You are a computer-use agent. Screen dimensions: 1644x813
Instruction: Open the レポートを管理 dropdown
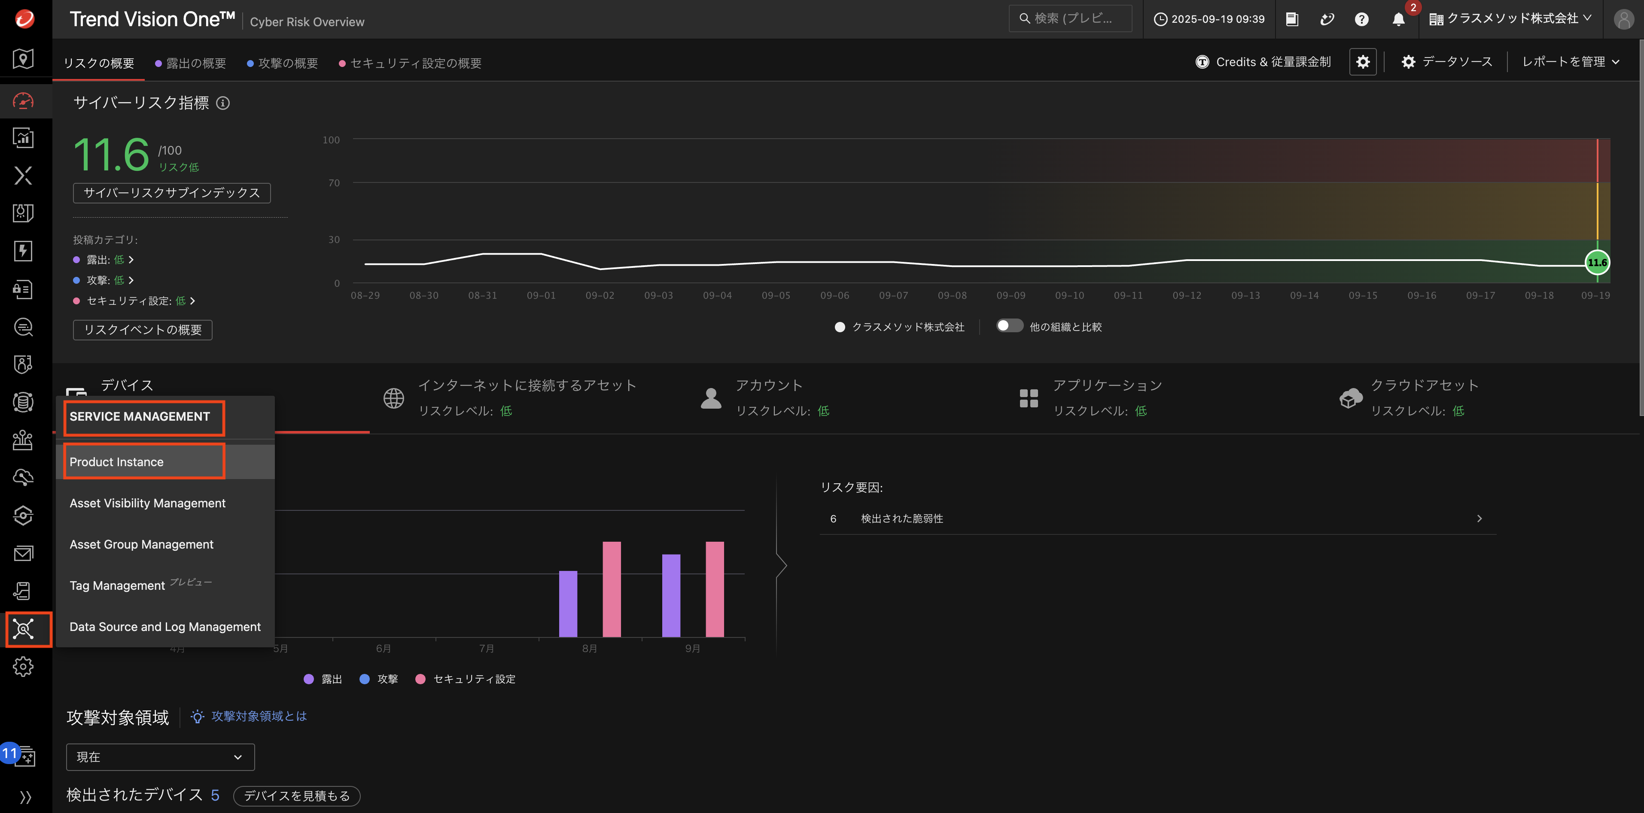1571,62
